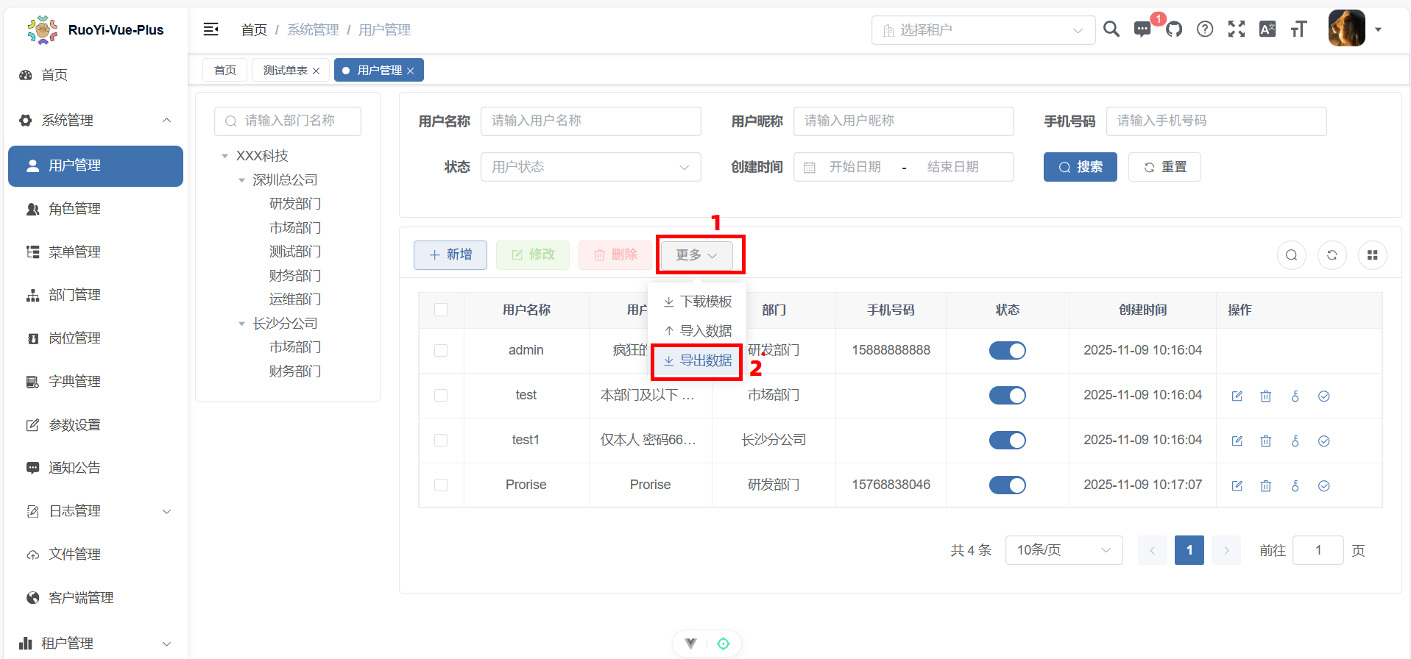Open the GitHub source link icon
Viewport: 1411px width, 659px height.
pos(1174,29)
